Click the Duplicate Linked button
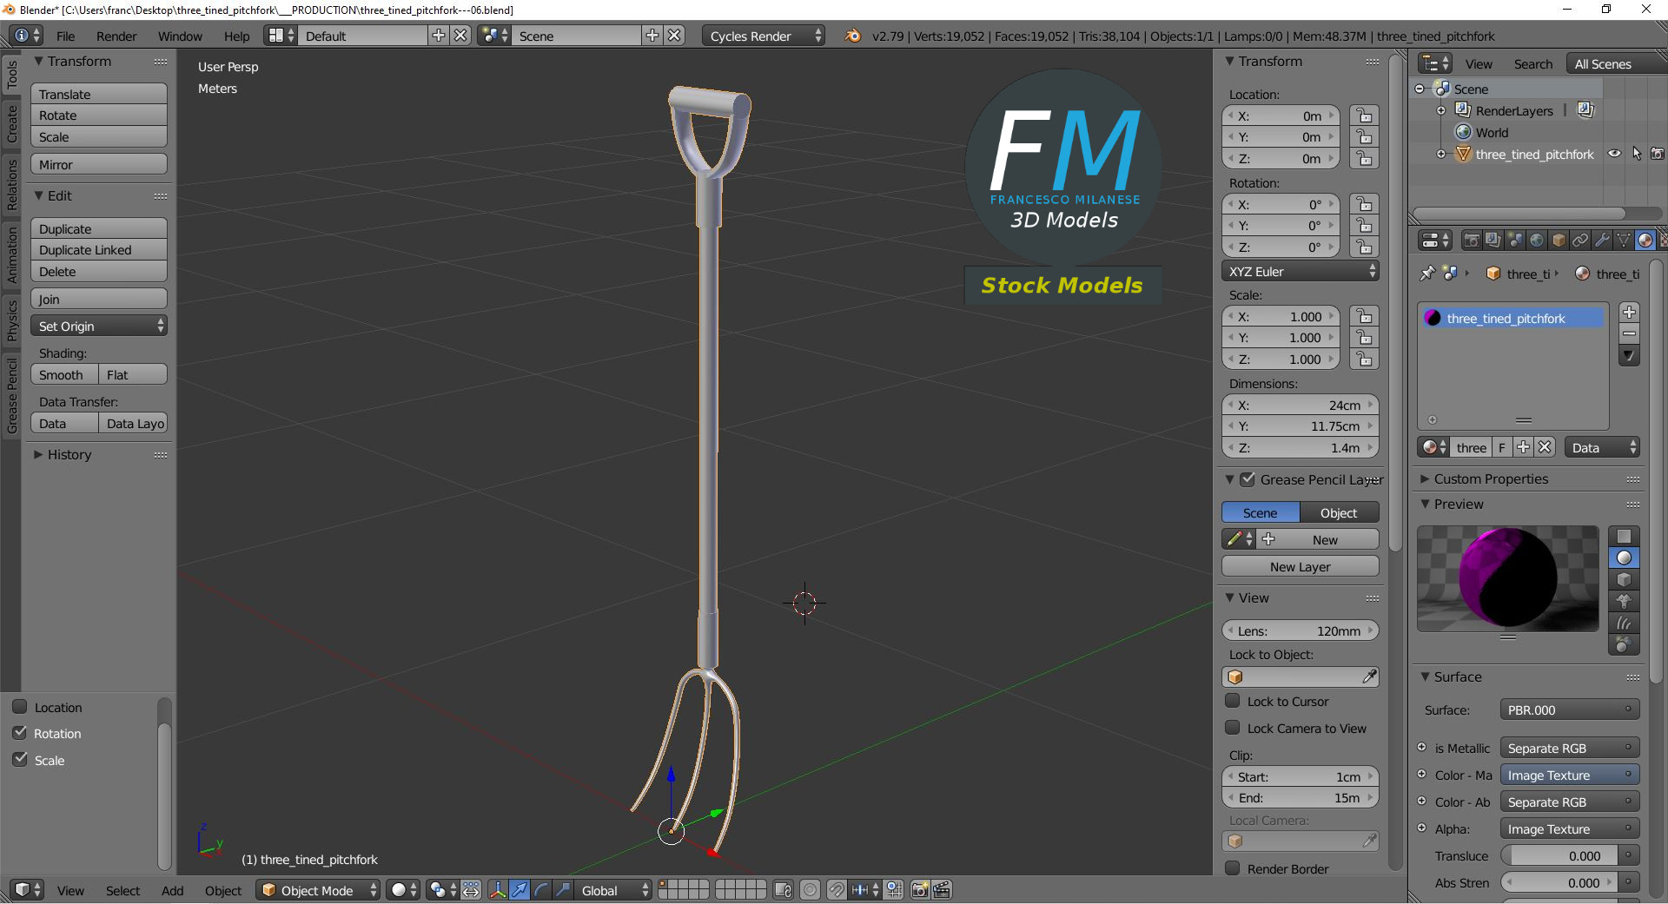The height and width of the screenshot is (904, 1668). click(x=99, y=249)
